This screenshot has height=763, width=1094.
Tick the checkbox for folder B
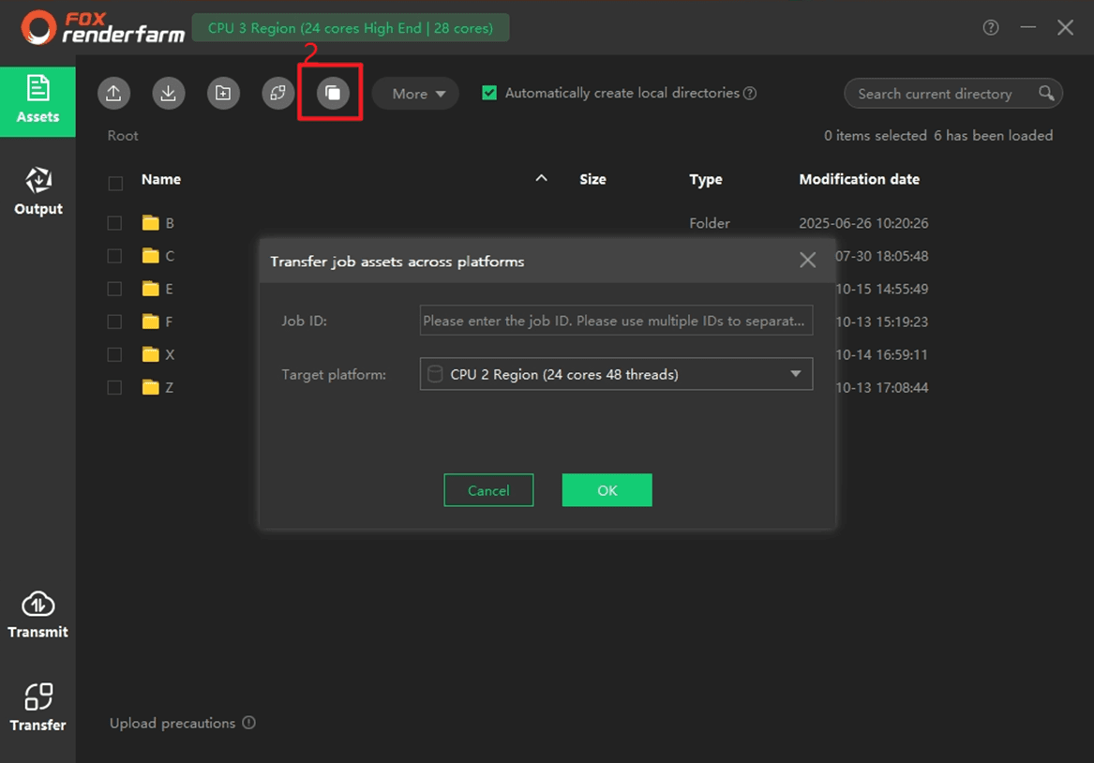click(x=114, y=223)
